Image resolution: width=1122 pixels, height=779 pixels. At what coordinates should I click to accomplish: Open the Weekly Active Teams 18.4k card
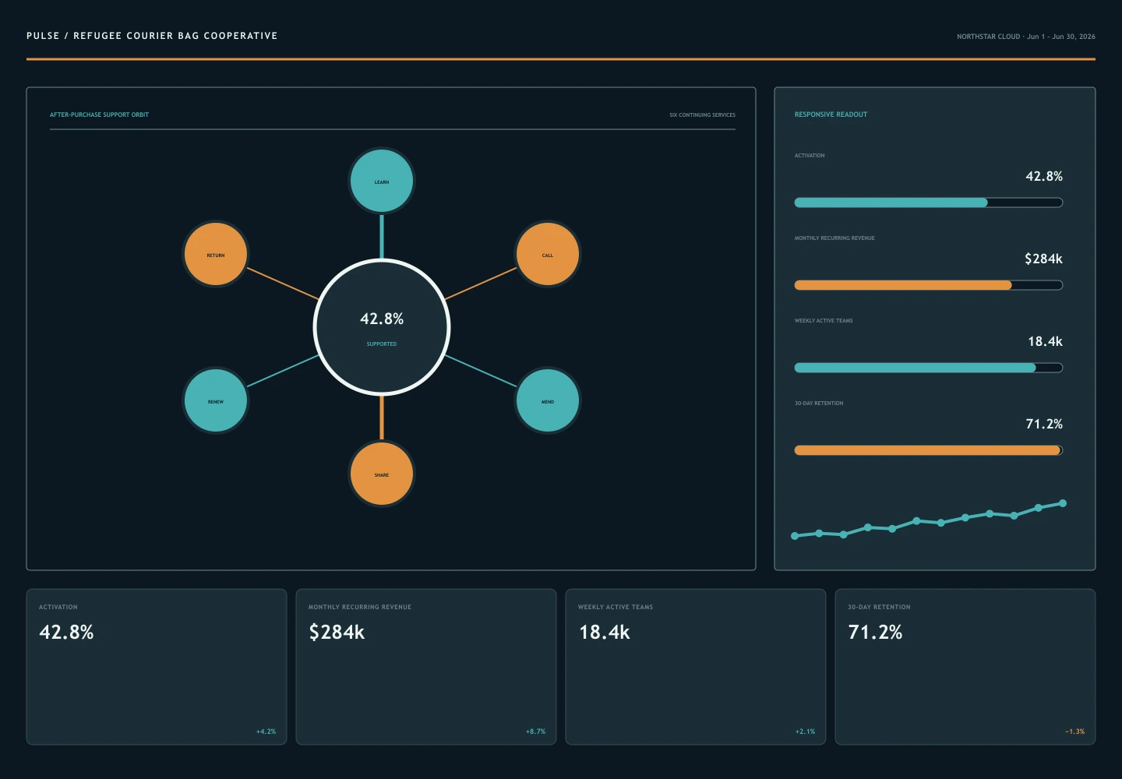click(x=696, y=667)
